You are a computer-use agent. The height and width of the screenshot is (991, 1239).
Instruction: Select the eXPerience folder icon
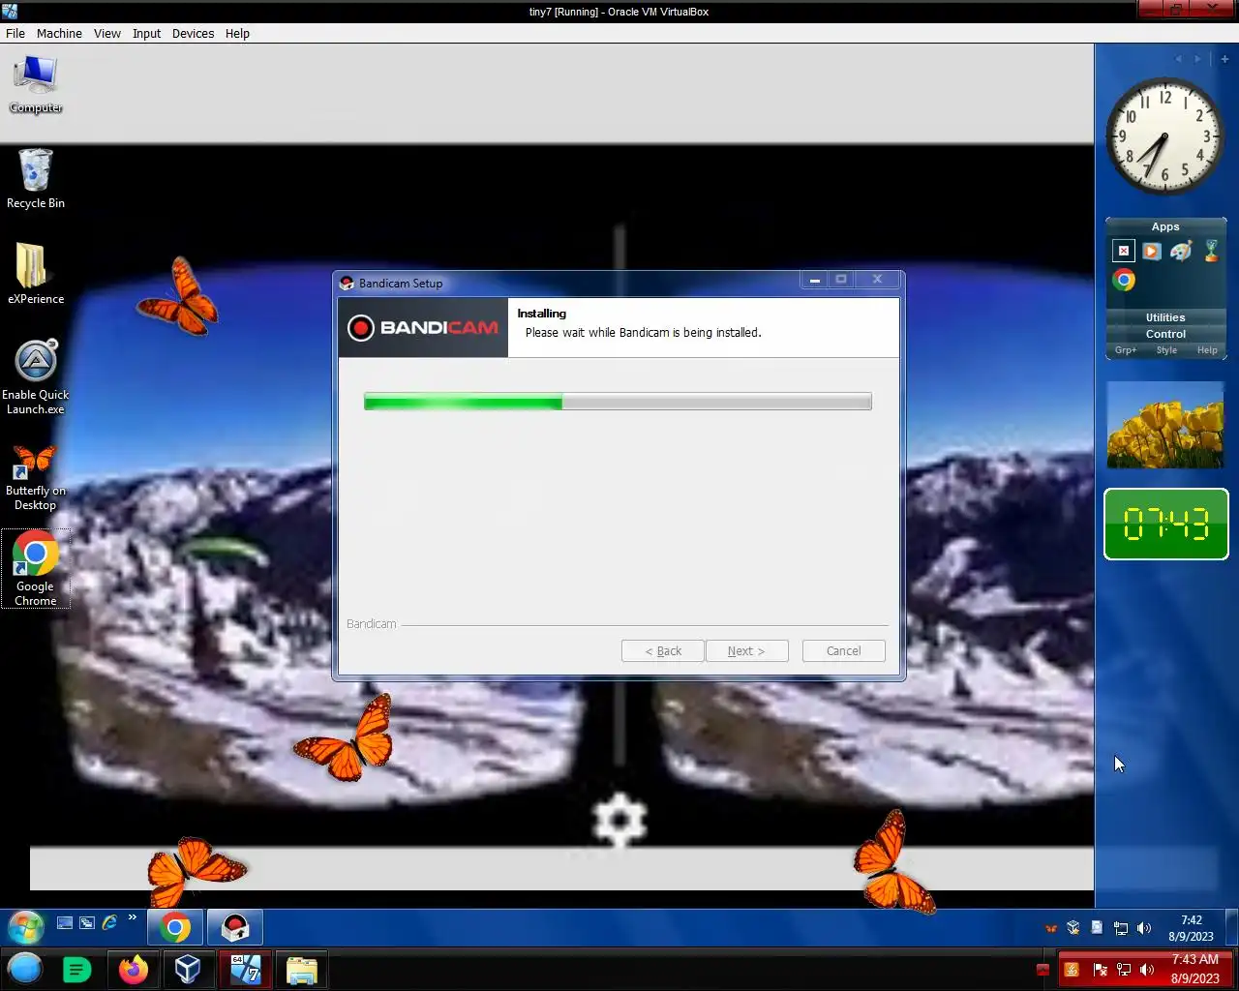(36, 274)
